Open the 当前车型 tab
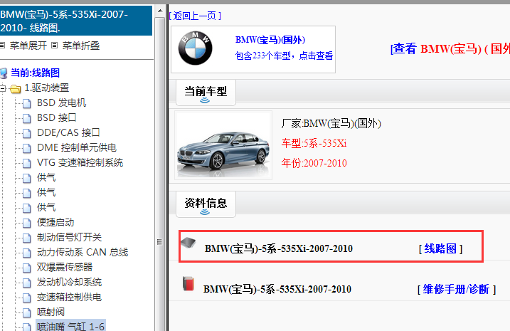 pos(206,93)
